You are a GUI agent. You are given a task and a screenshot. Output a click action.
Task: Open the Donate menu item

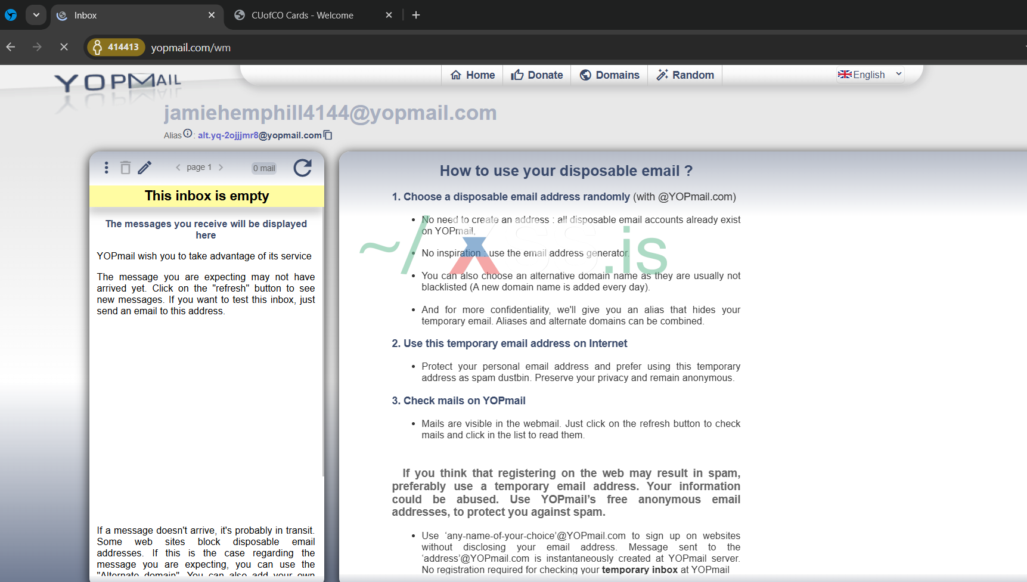click(x=537, y=75)
